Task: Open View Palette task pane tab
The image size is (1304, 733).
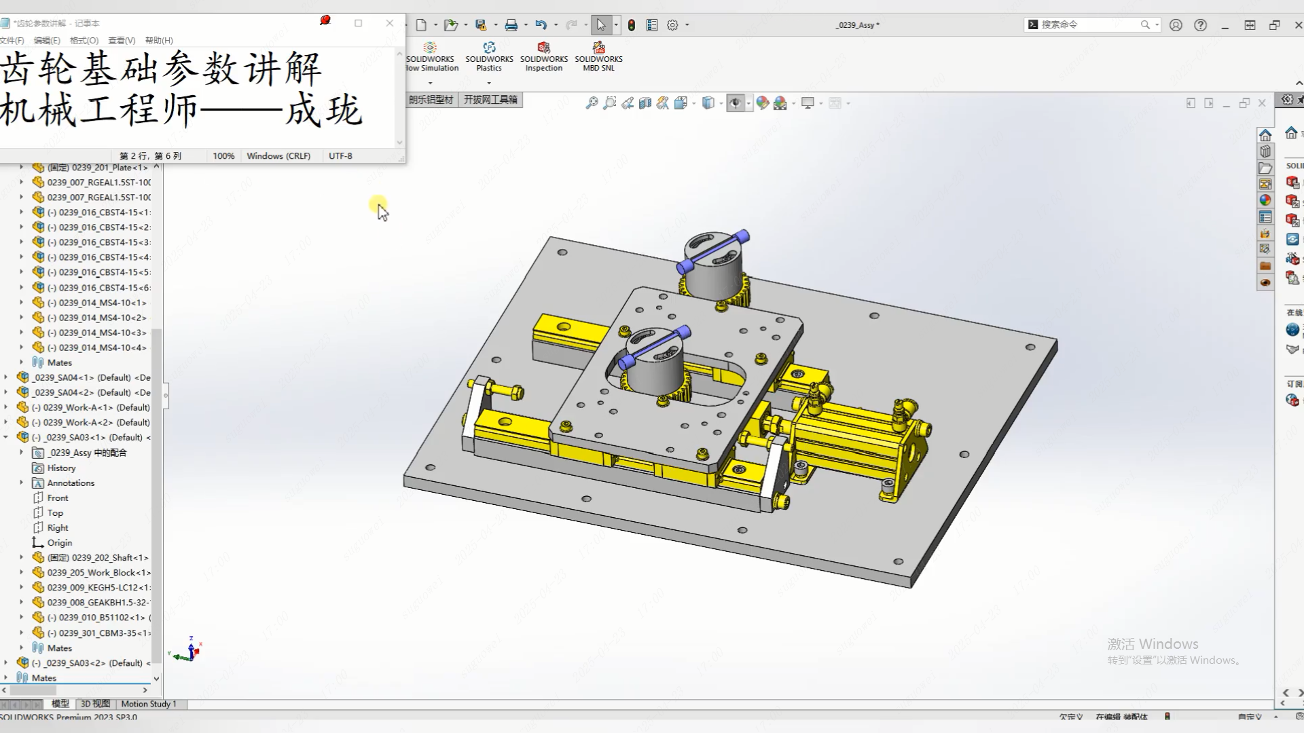Action: 1265,184
